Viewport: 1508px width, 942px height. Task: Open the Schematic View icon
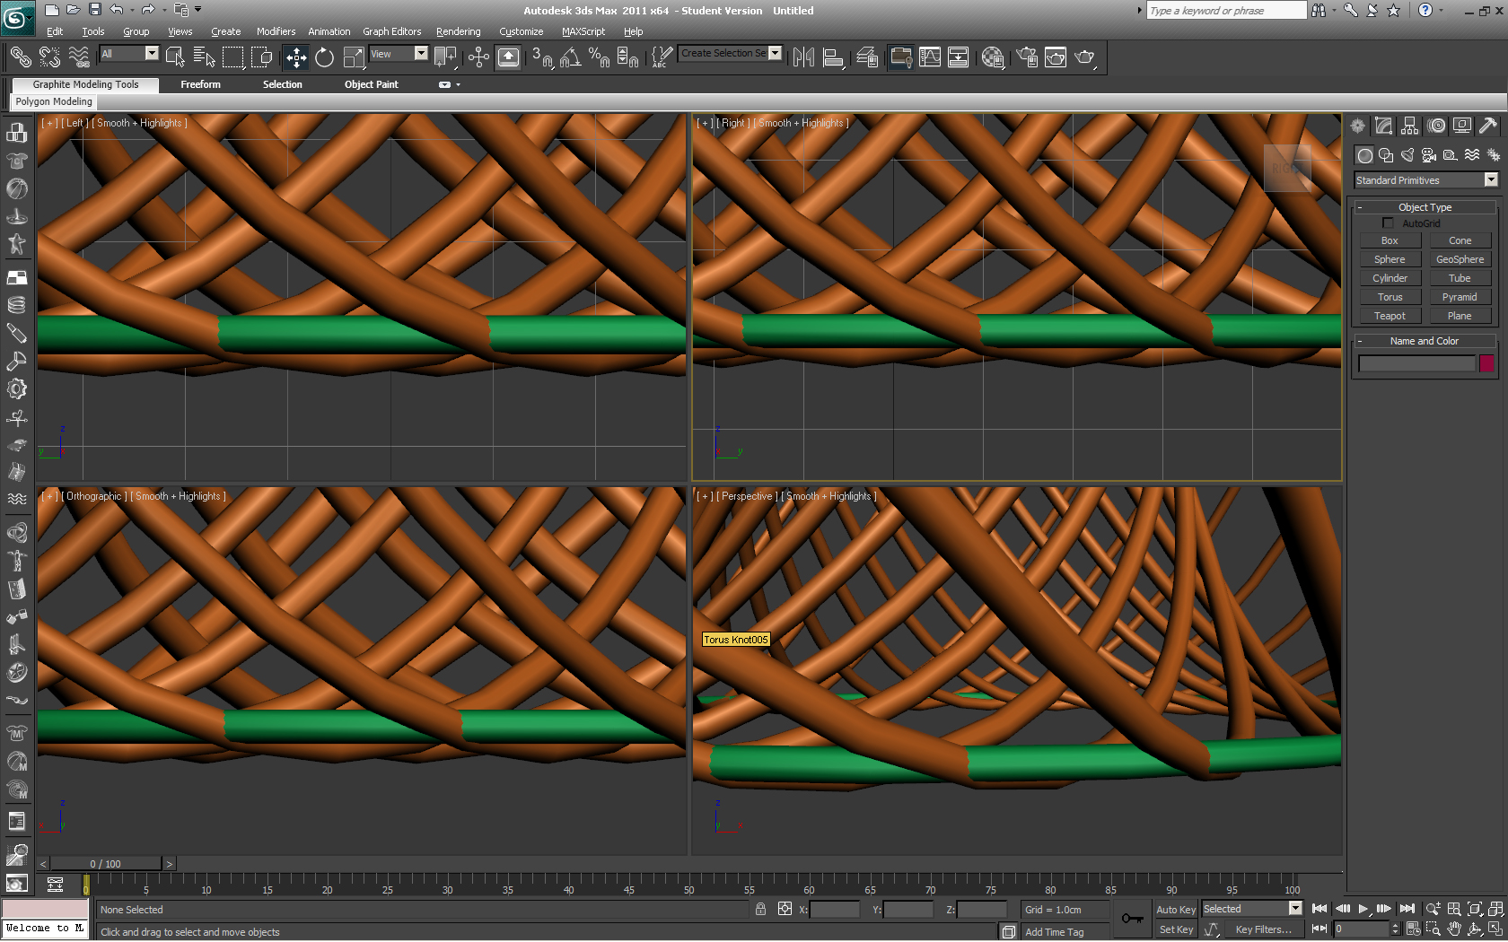point(959,57)
